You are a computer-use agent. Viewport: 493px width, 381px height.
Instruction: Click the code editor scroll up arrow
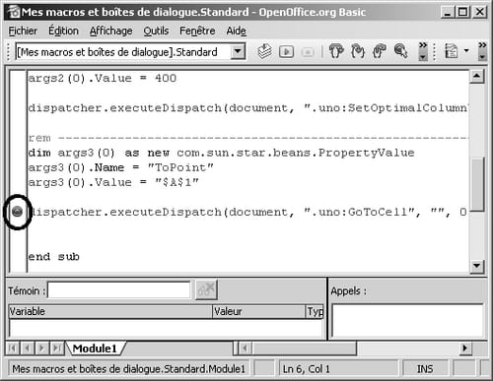(477, 77)
